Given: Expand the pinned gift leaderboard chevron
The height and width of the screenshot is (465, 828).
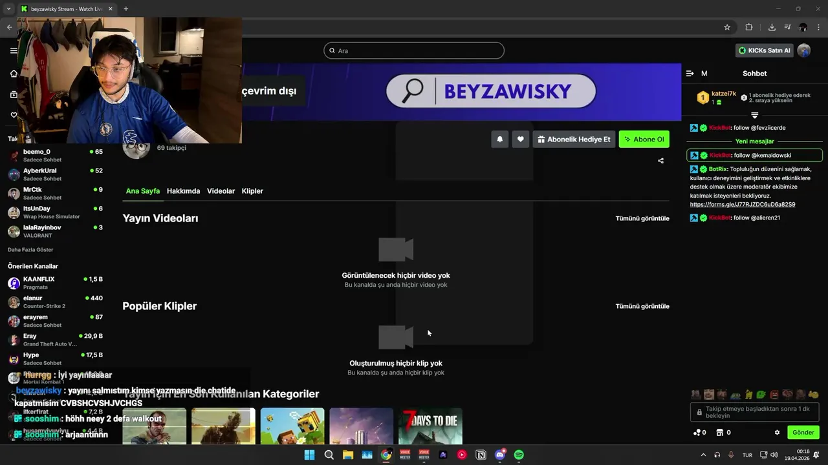Looking at the screenshot, I should click(754, 115).
